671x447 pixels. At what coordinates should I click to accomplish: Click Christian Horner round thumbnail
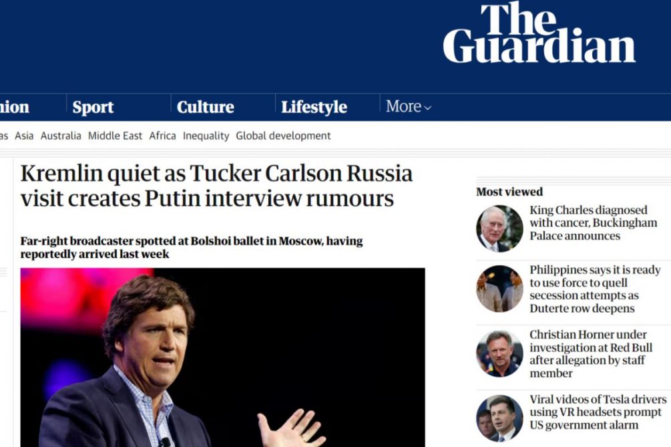(499, 353)
